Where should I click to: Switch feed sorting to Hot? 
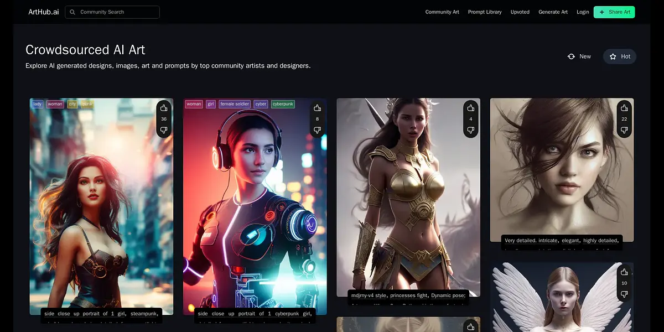pyautogui.click(x=620, y=56)
